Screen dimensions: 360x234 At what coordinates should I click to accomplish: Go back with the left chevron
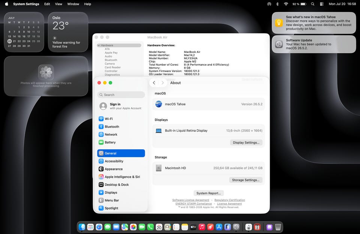pyautogui.click(x=154, y=82)
